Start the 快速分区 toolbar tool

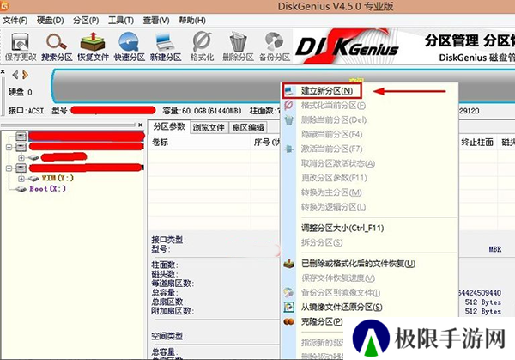pyautogui.click(x=130, y=46)
